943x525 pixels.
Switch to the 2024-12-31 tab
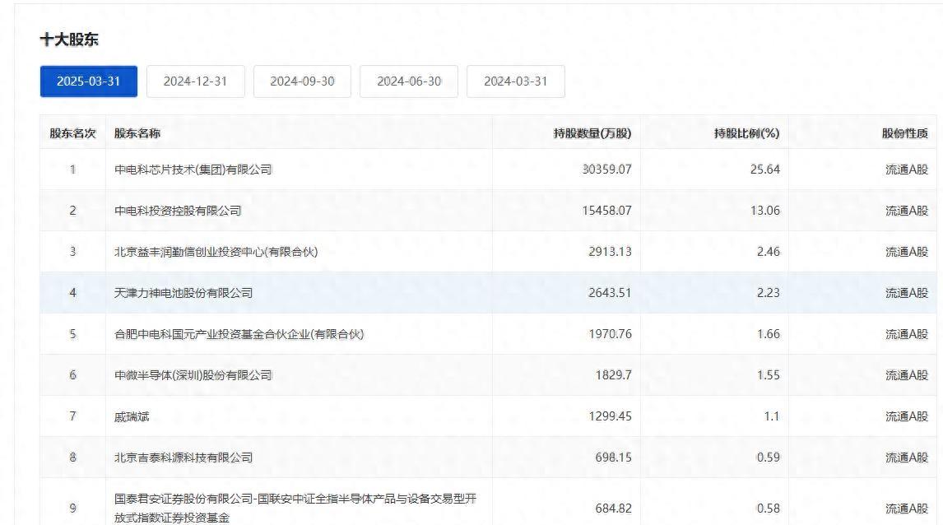pyautogui.click(x=196, y=81)
